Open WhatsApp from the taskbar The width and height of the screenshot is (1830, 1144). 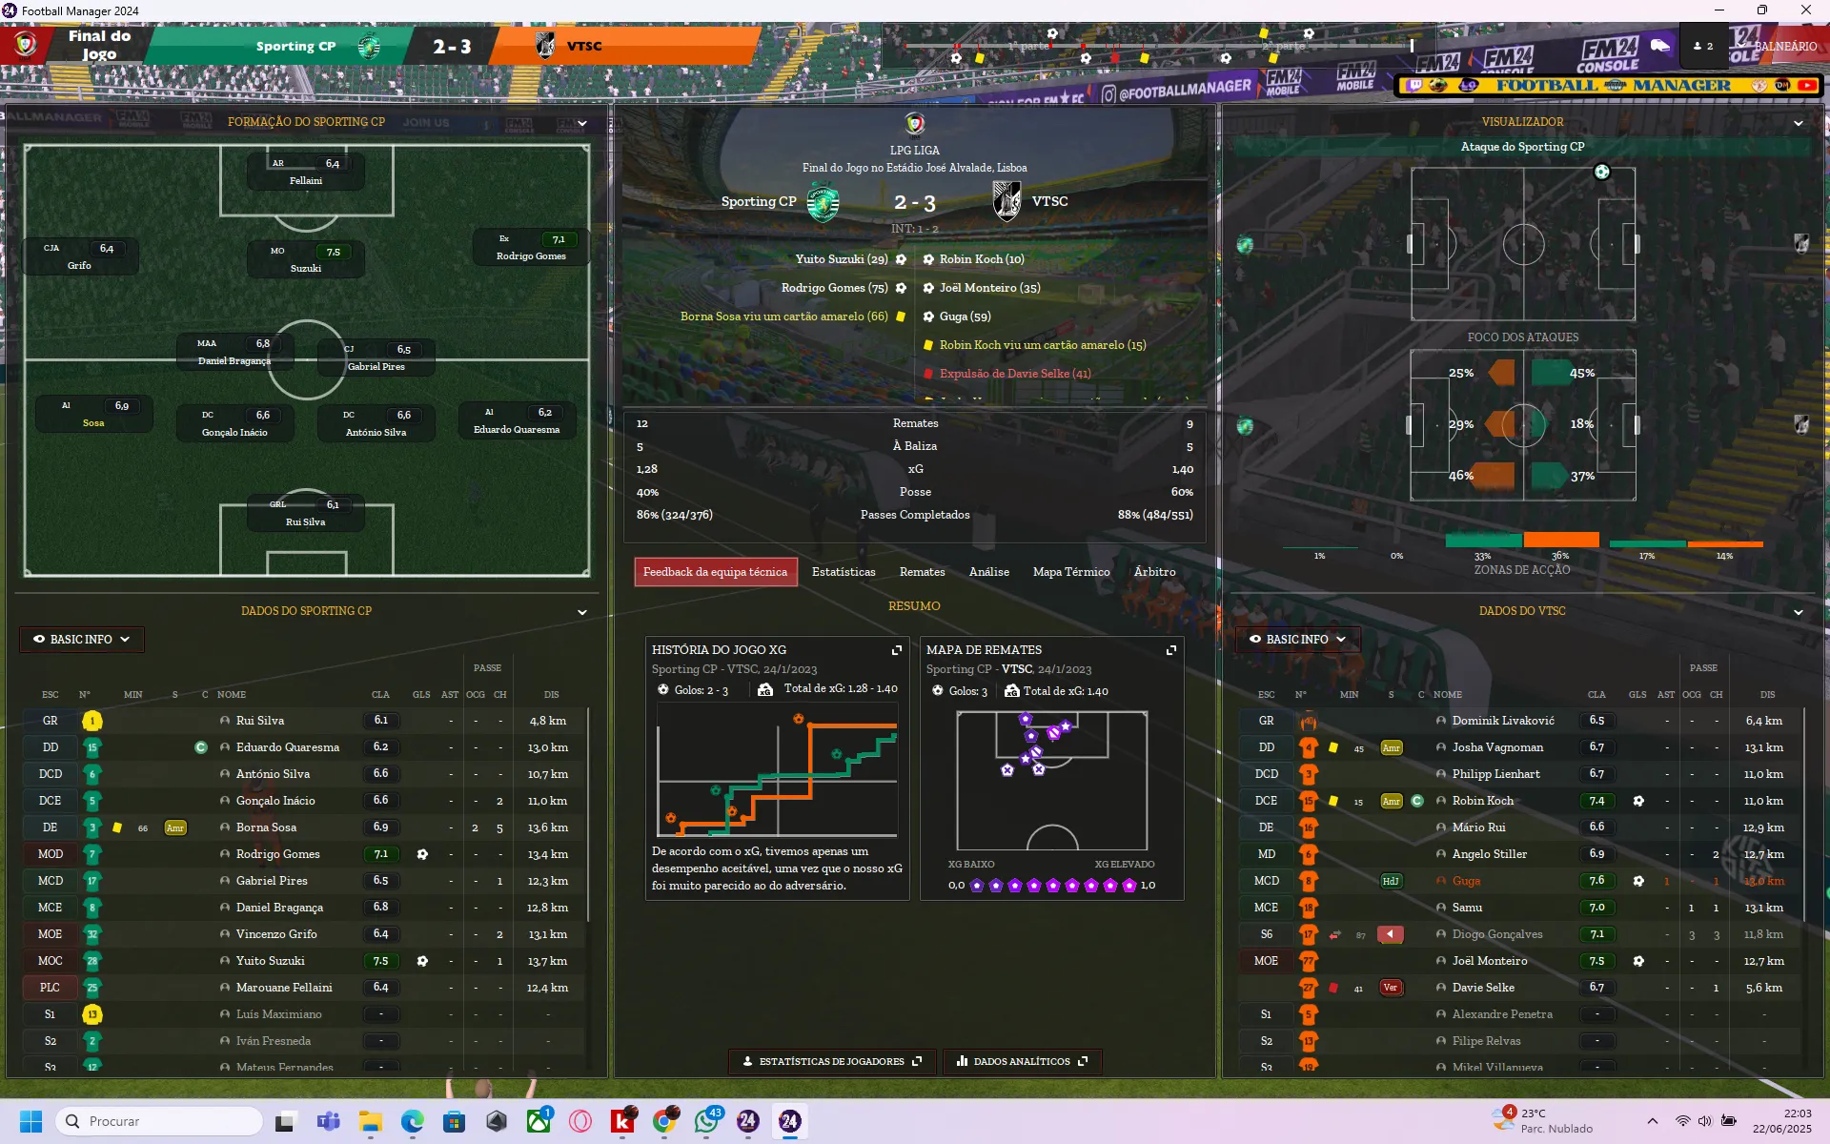[706, 1121]
